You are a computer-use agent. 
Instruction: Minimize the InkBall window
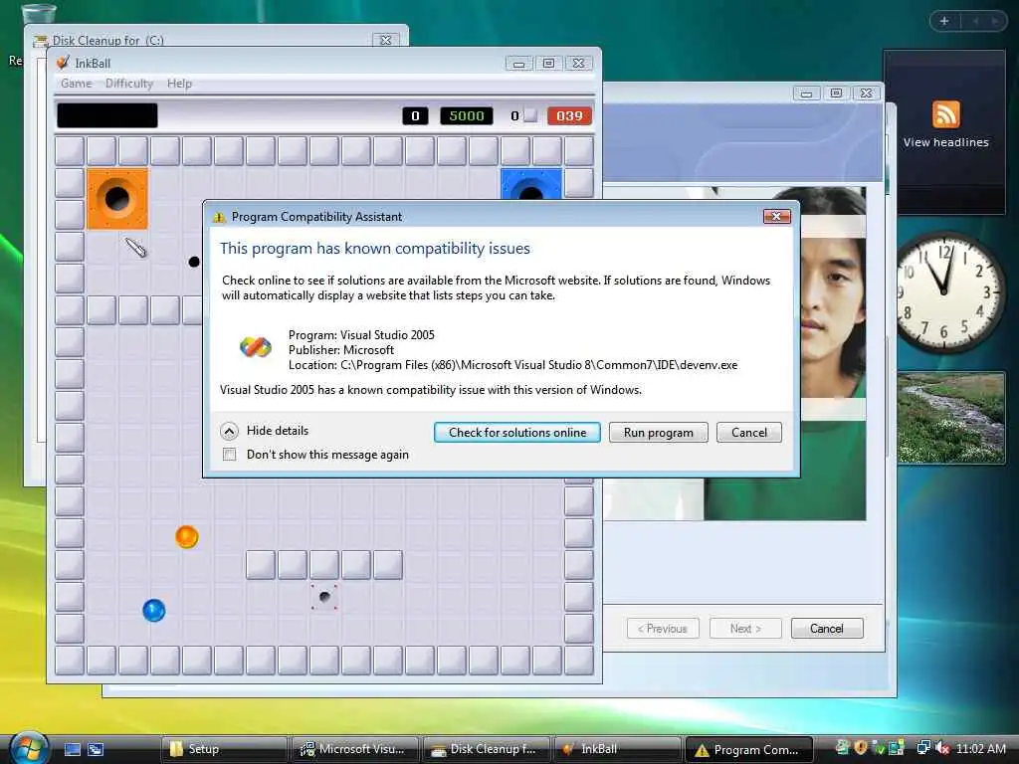518,63
